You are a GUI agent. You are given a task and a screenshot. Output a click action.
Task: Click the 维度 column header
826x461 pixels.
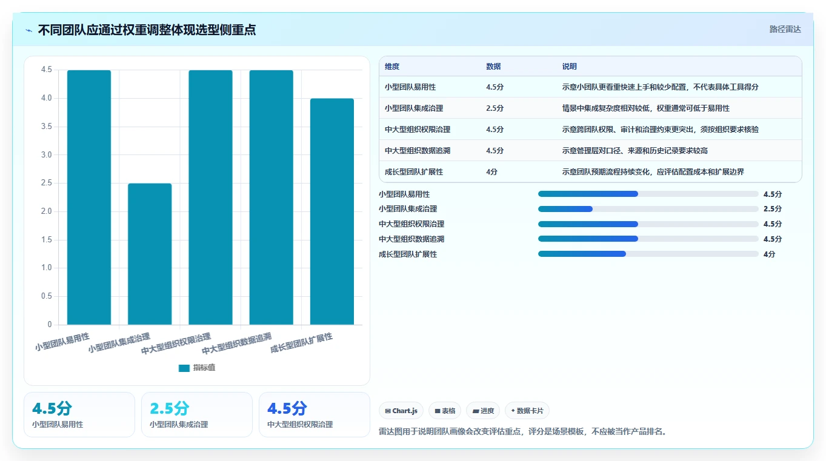392,67
